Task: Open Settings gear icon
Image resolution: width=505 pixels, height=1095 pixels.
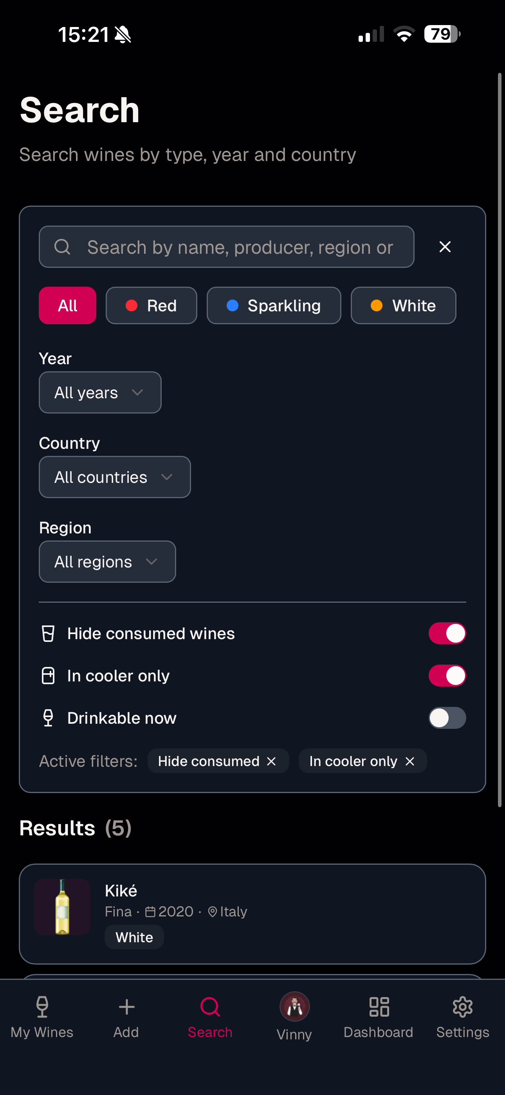Action: click(x=462, y=1006)
